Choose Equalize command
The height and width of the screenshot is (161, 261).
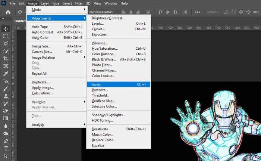point(119,145)
